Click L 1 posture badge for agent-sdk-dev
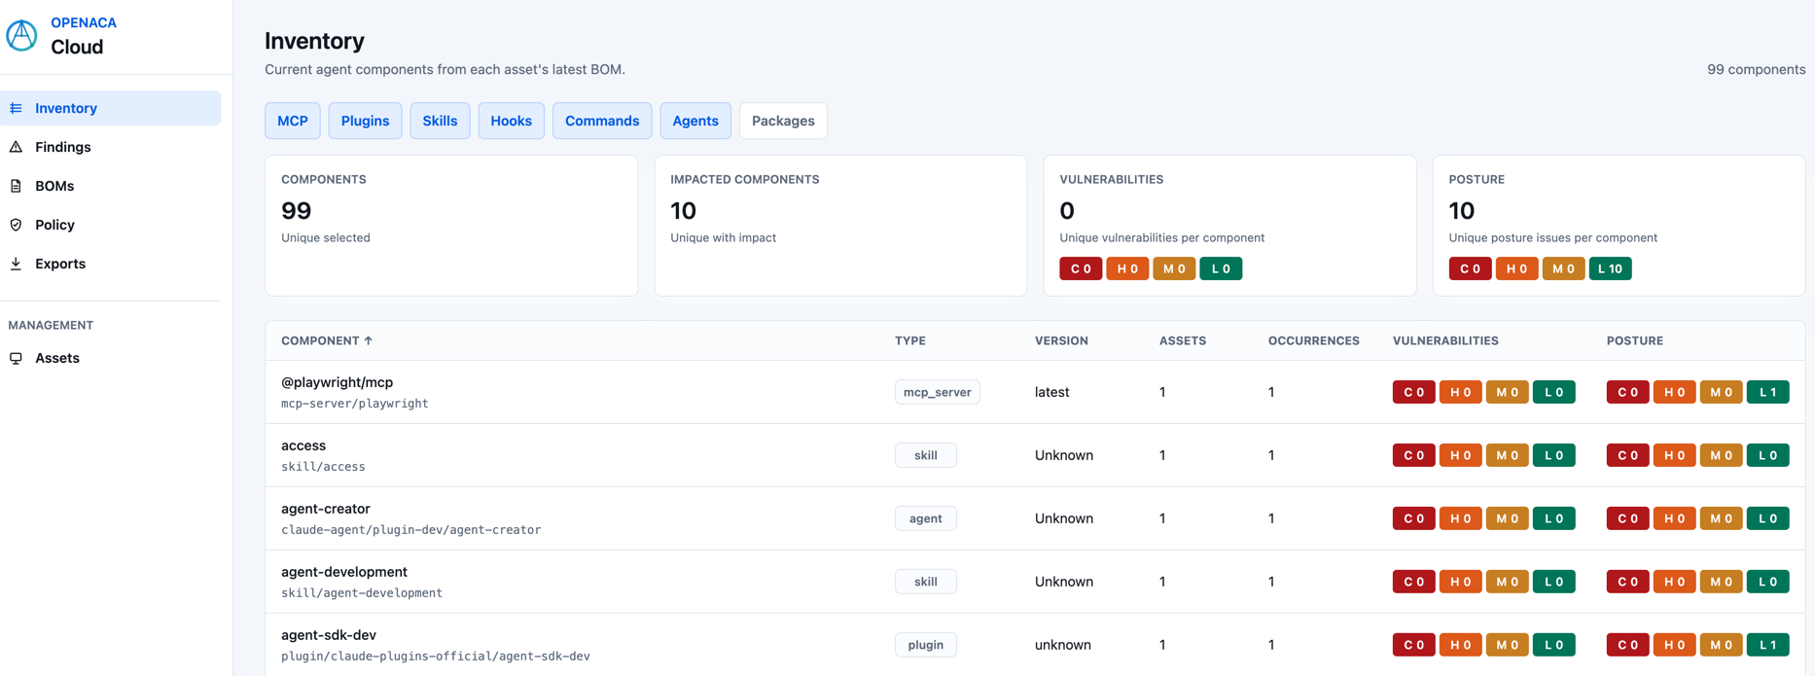The image size is (1815, 676). [1768, 645]
